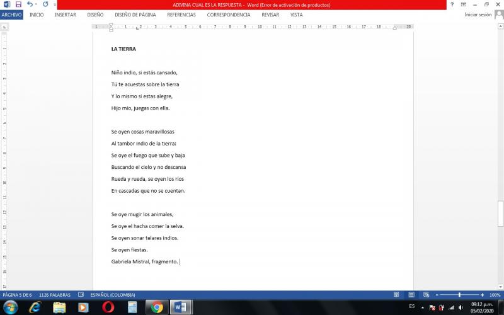Viewport: 504px width, 315px height.
Task: Click the ES input language indicator
Action: point(412,306)
